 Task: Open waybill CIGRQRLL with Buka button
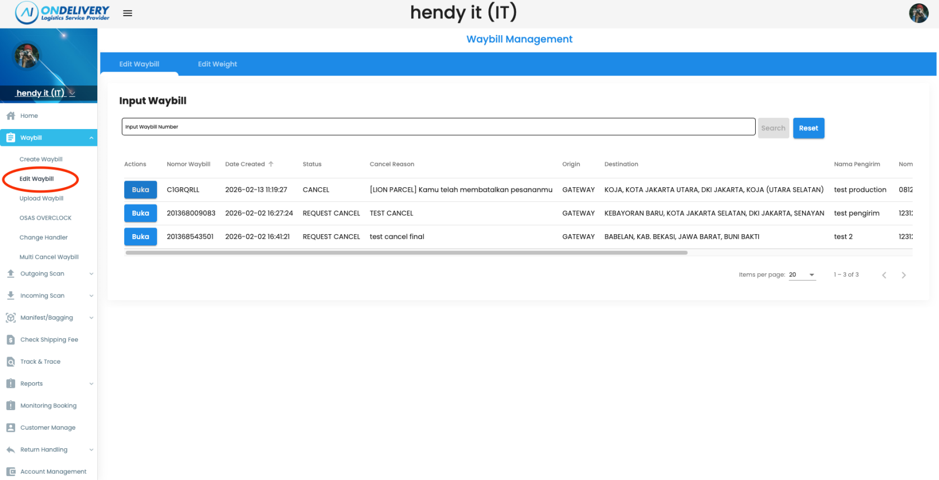140,190
